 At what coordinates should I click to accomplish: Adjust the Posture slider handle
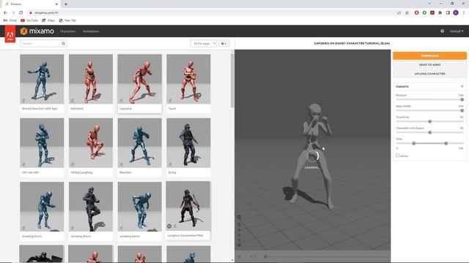(x=462, y=99)
